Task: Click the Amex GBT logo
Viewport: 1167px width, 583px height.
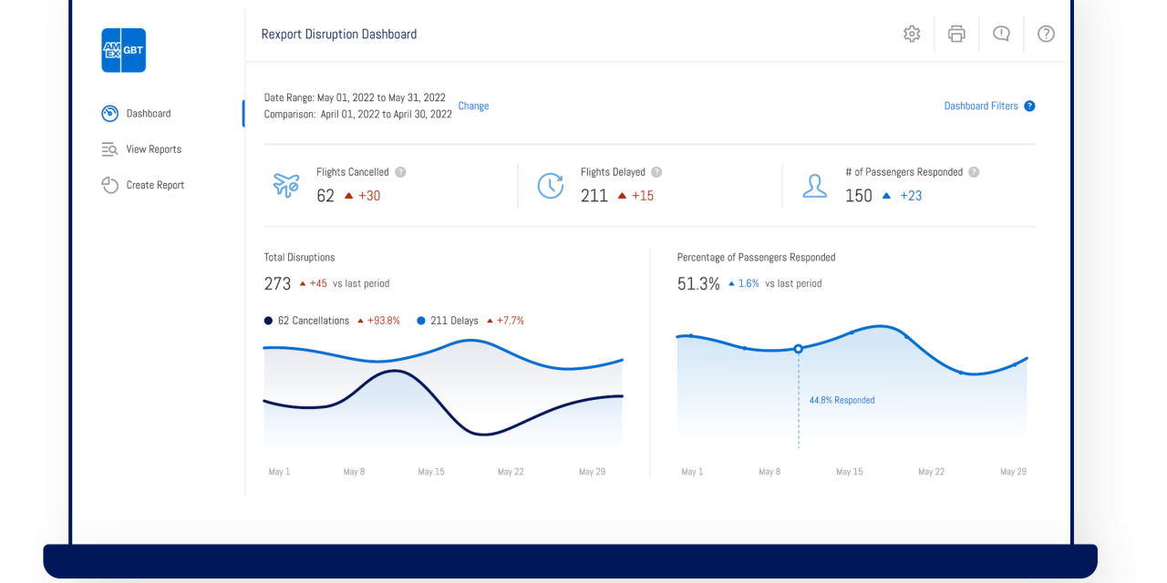Action: (123, 50)
